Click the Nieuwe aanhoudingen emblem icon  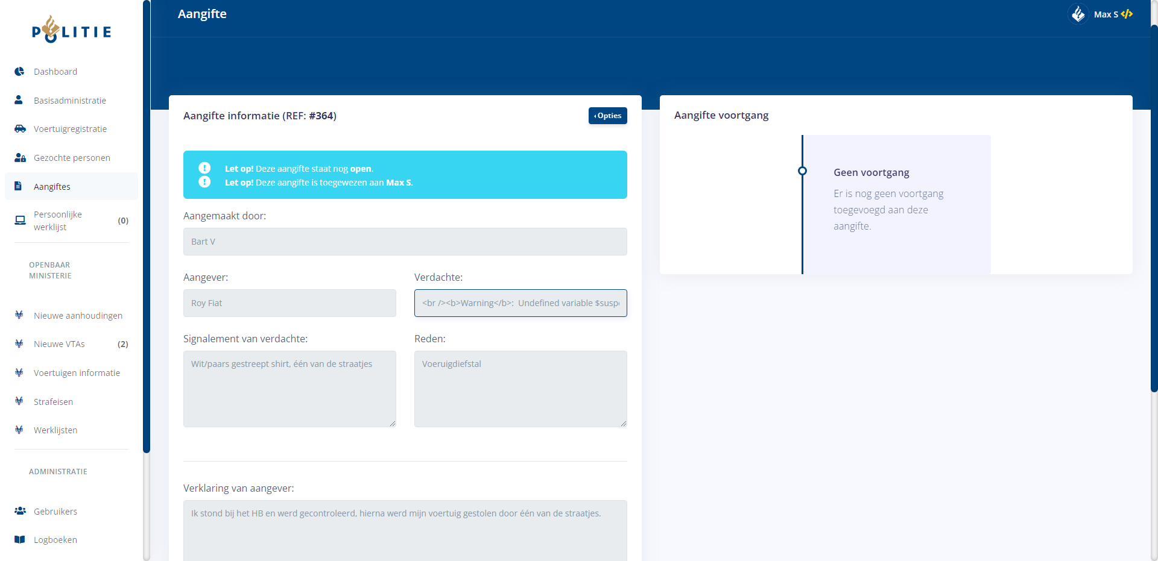coord(19,315)
